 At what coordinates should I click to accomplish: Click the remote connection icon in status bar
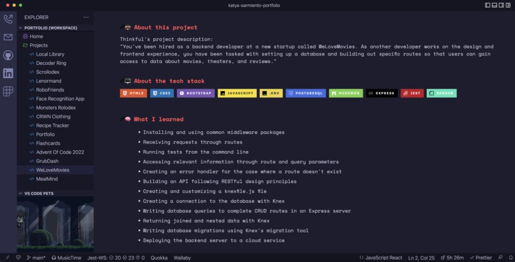pyautogui.click(x=8, y=258)
